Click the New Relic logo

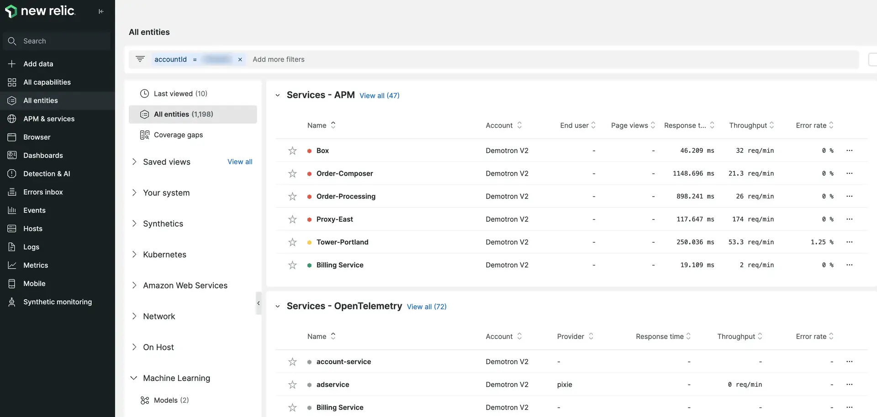(40, 11)
